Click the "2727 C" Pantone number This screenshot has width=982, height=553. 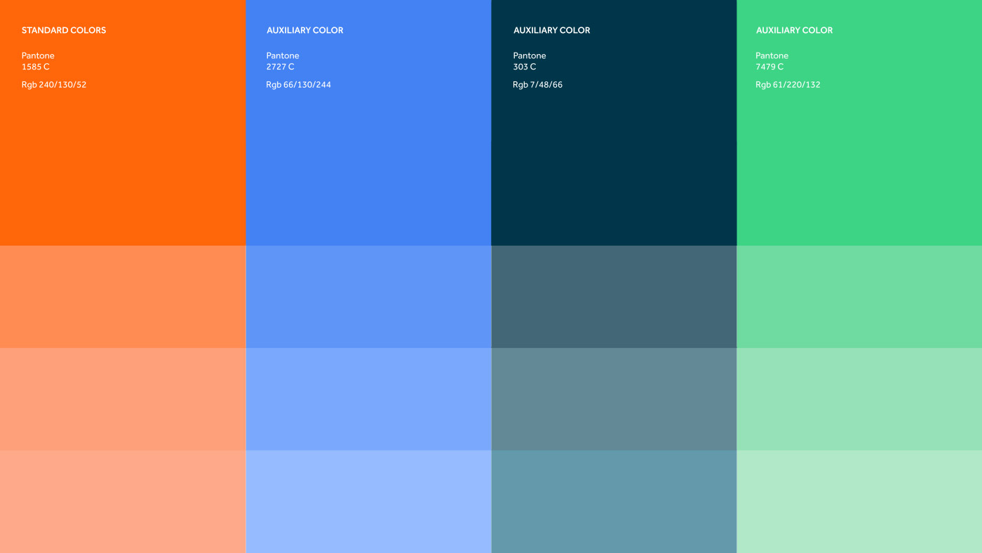tap(281, 67)
